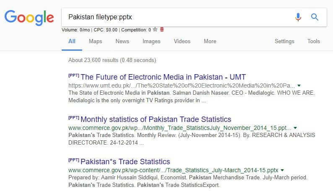
Task: Click the red database icon beside Competition
Action: tap(162, 30)
